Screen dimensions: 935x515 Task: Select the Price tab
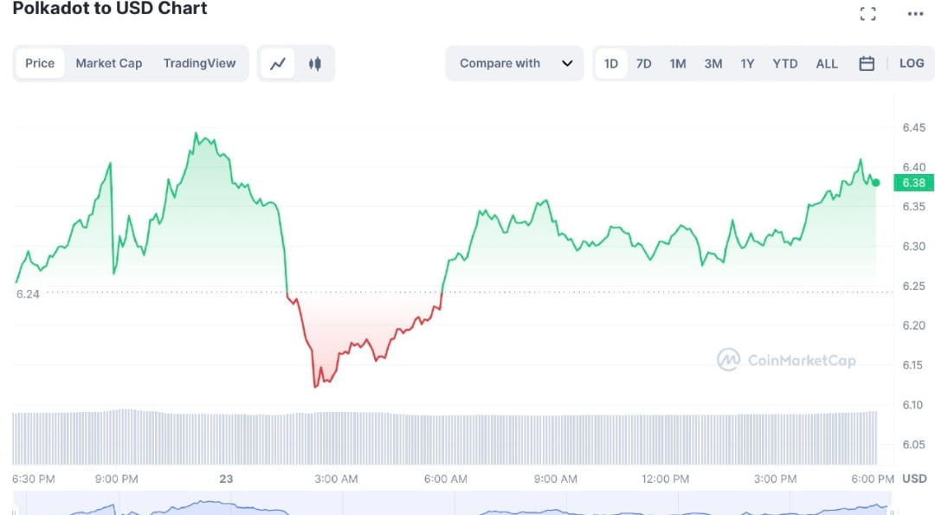pos(40,62)
